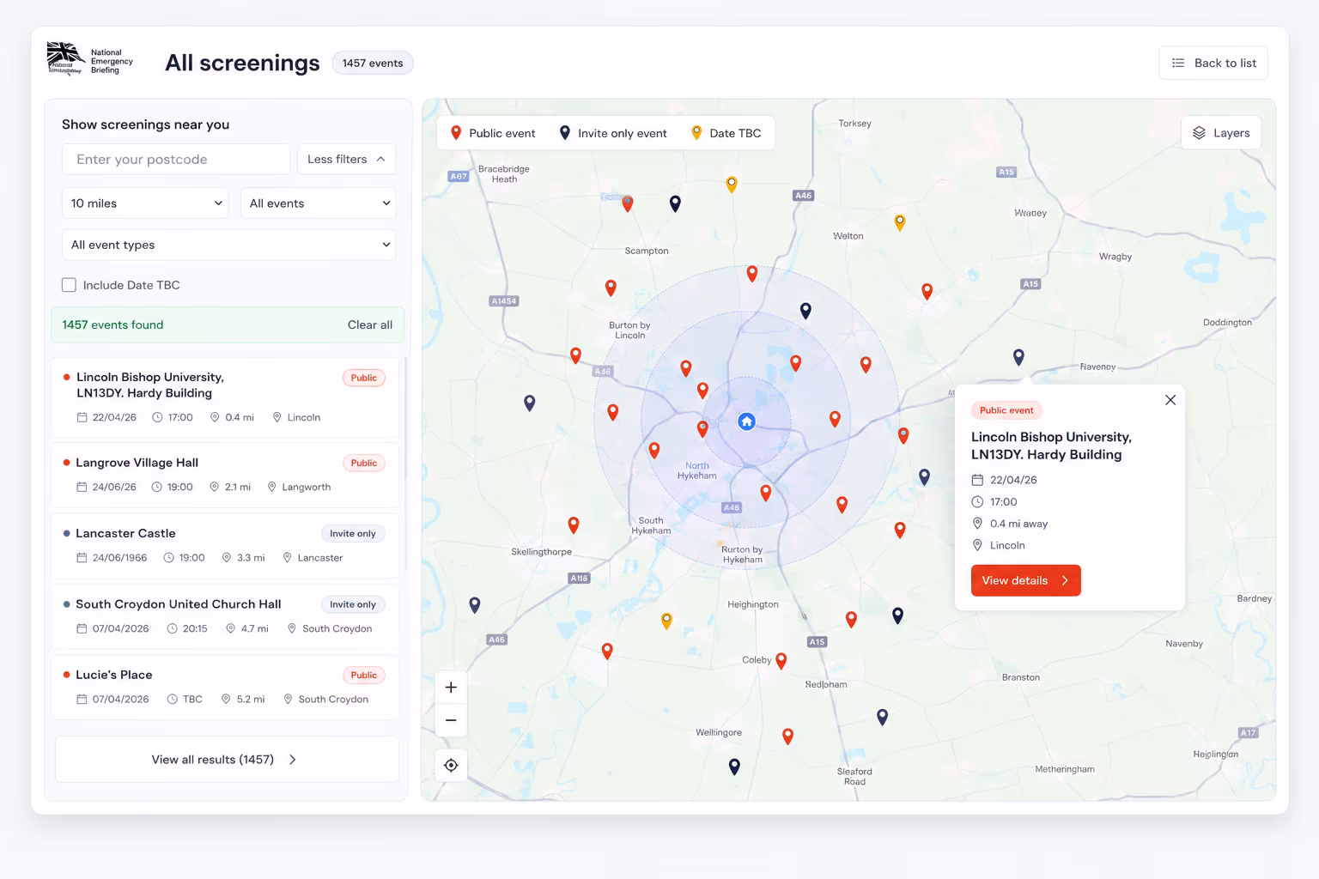This screenshot has width=1319, height=879.
Task: Open the All event types dropdown
Action: [228, 245]
